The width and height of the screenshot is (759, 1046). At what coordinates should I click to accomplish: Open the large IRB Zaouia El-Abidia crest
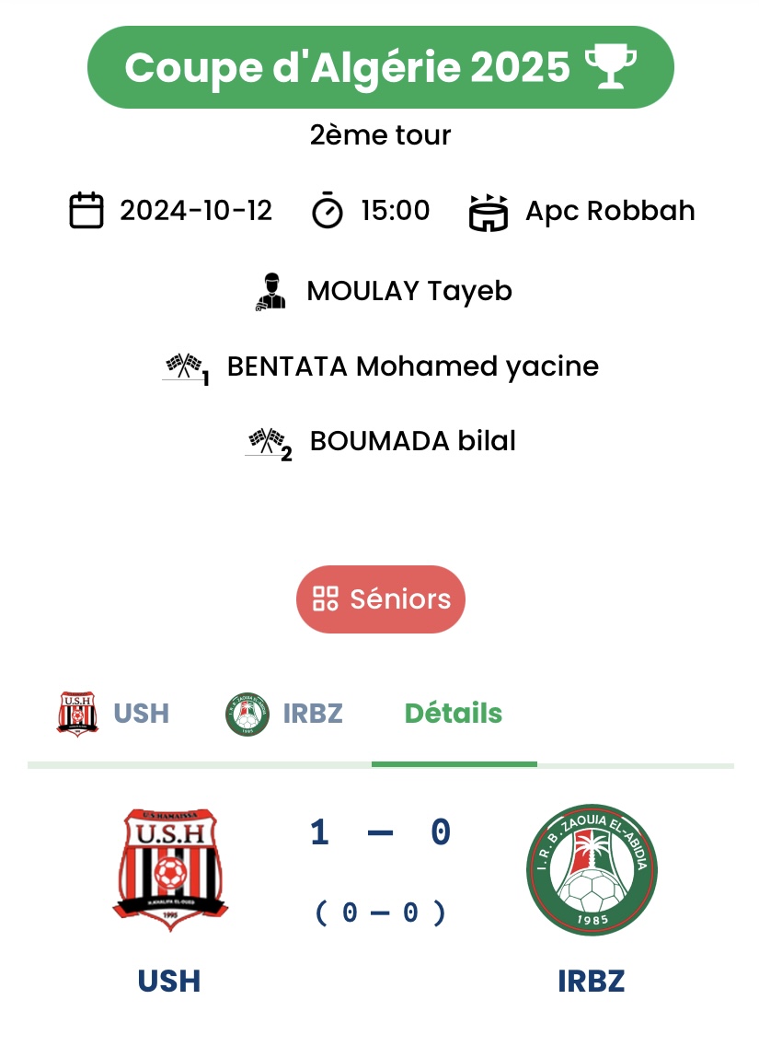[x=592, y=870]
